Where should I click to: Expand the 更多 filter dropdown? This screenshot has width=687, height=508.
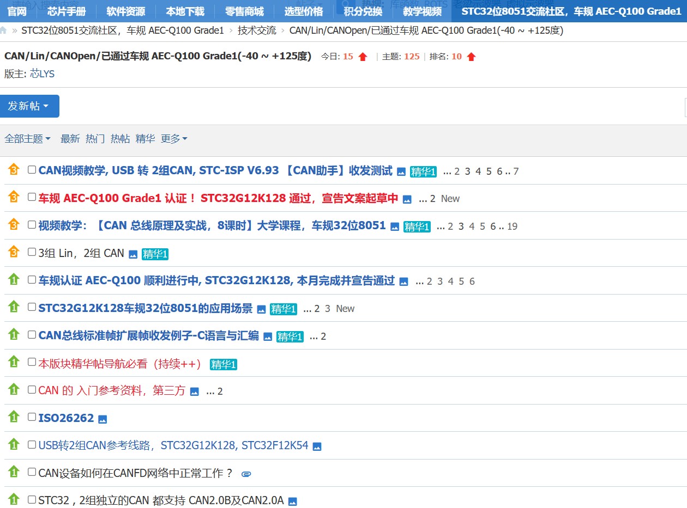coord(174,139)
